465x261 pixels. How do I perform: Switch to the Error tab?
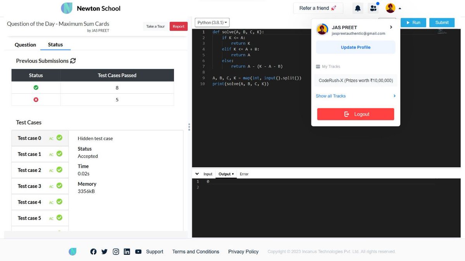[x=244, y=174]
